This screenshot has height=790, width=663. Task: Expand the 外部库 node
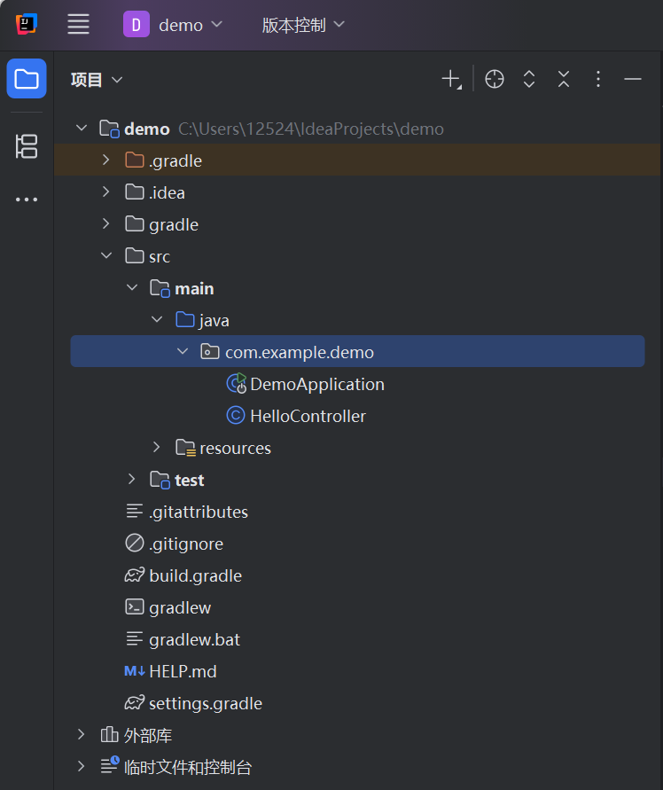pyautogui.click(x=81, y=734)
